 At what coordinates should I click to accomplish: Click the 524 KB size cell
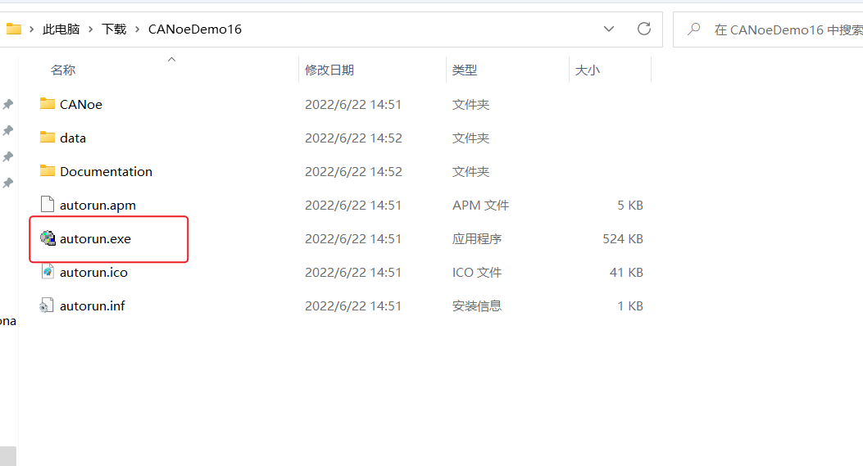tap(623, 239)
